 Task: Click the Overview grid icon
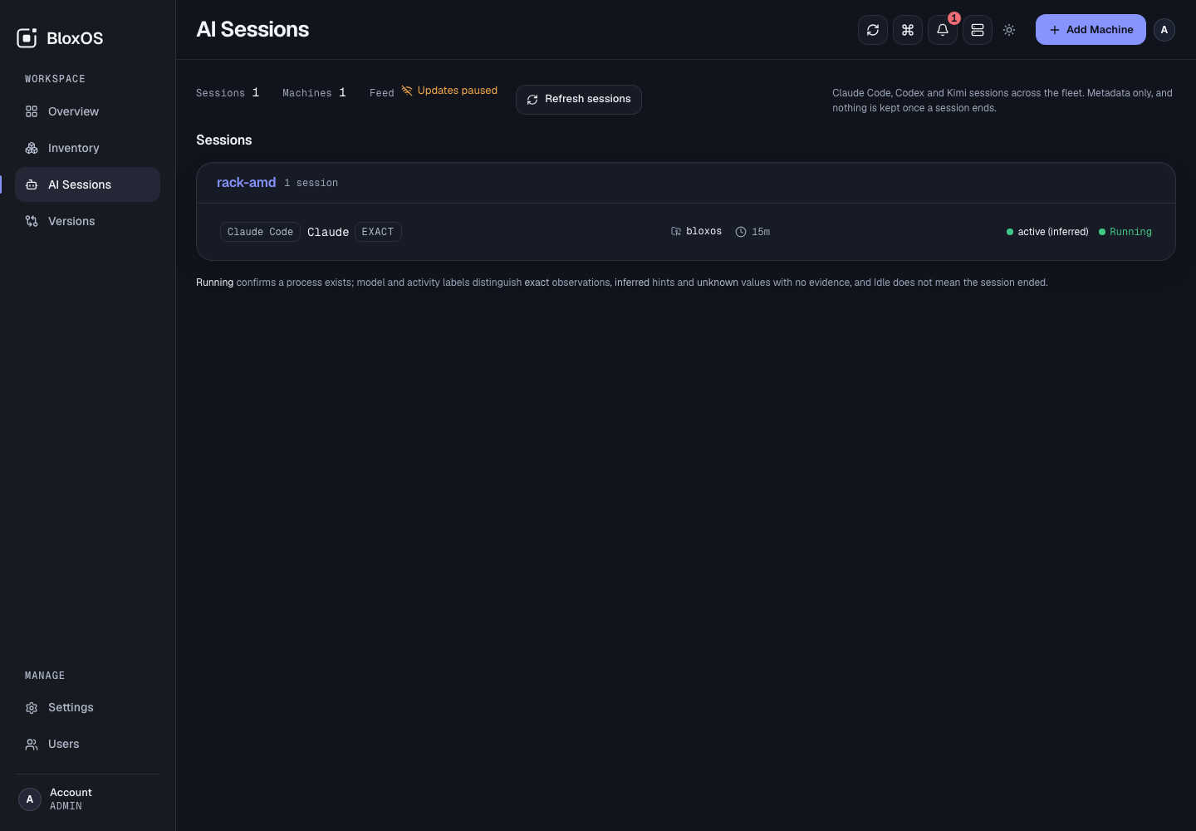coord(32,111)
